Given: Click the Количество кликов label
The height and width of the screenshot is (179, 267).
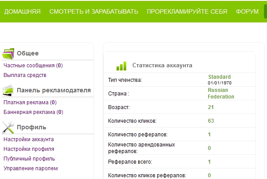Looking at the screenshot, I should click(x=132, y=121).
